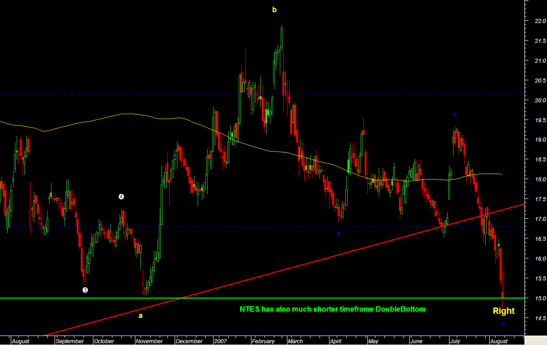Screen dimensions: 547x345
Task: Click the 17.5 price axis label
Action: pyautogui.click(x=541, y=199)
